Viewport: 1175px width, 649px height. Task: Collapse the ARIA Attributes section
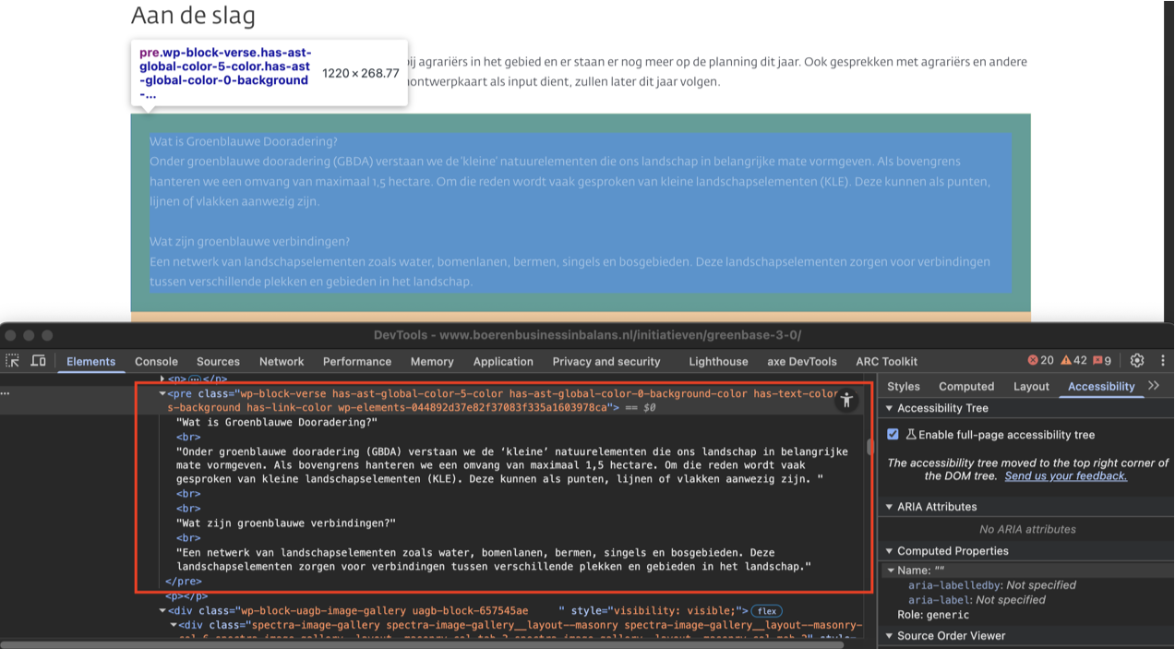(890, 507)
